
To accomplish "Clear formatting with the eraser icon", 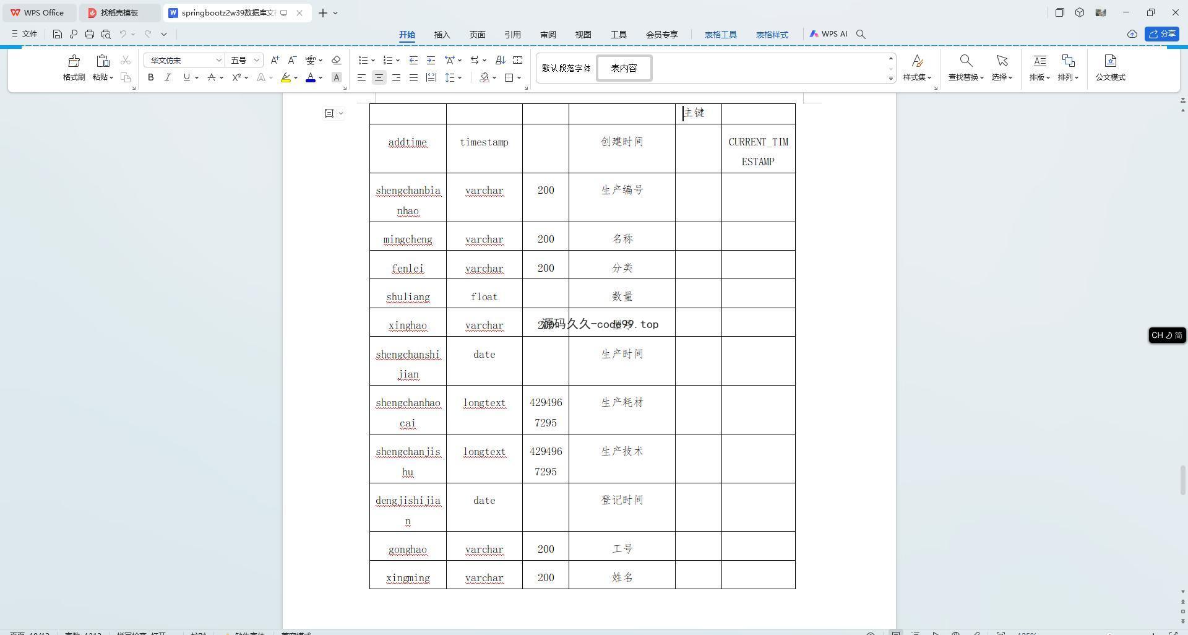I will click(337, 60).
